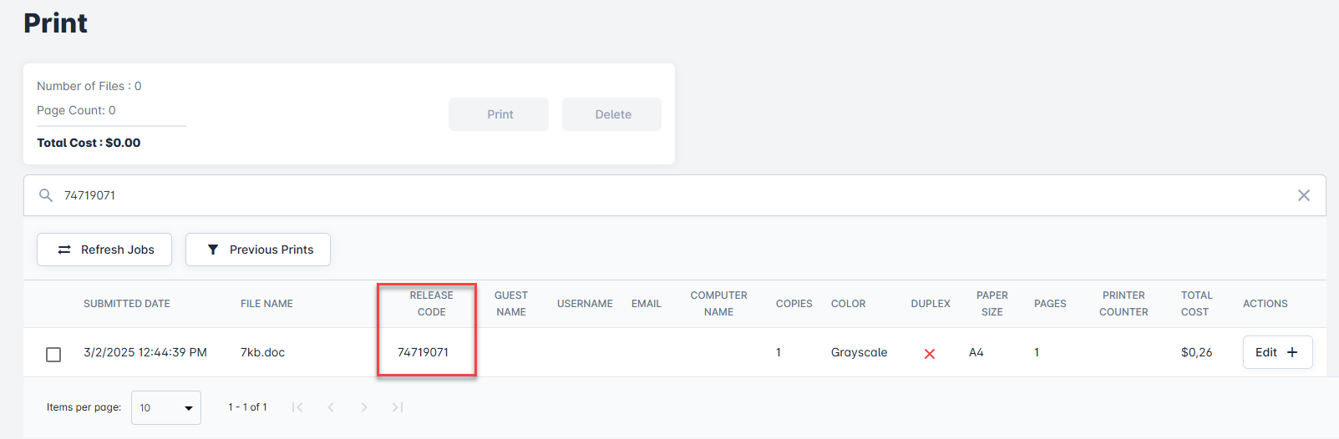Screen dimensions: 1339x439
Task: Click the red X duplex indicator
Action: 929,354
